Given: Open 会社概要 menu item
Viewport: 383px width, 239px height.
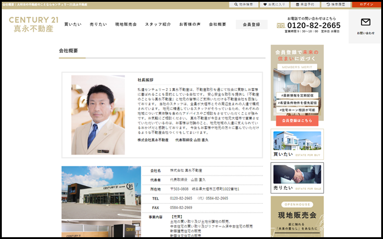Looking at the screenshot, I should [217, 24].
